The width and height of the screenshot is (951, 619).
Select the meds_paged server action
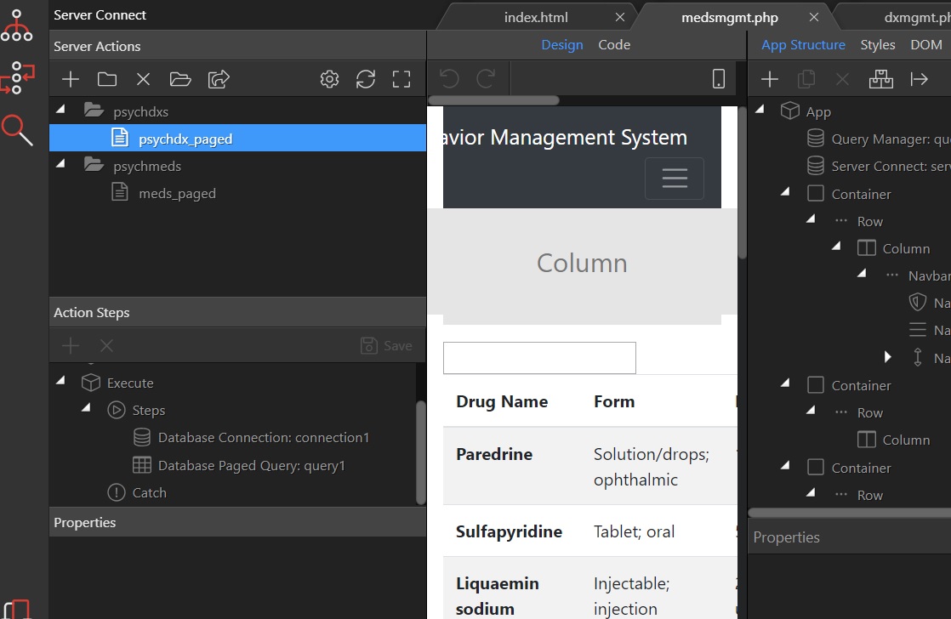[177, 193]
